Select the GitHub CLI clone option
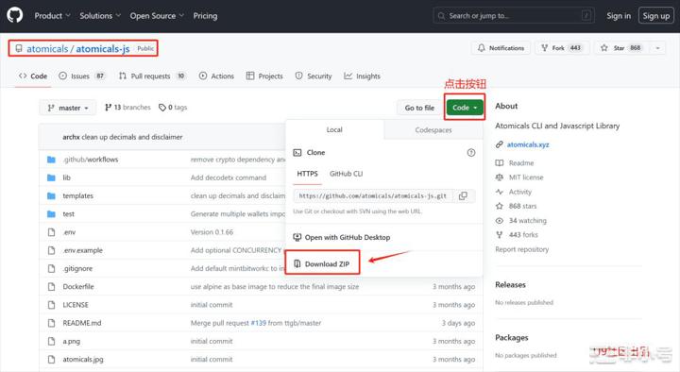 pyautogui.click(x=346, y=174)
